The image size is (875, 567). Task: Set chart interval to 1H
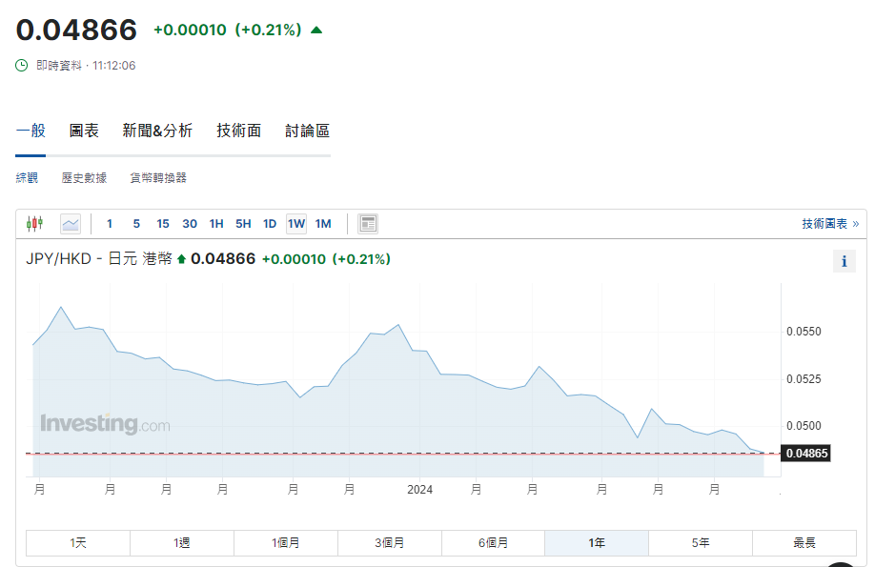(216, 224)
